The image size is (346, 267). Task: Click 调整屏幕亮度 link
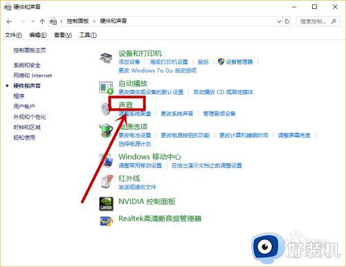tap(294, 135)
